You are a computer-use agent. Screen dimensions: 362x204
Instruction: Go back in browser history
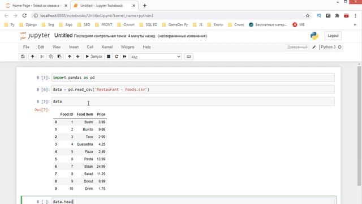coord(6,16)
